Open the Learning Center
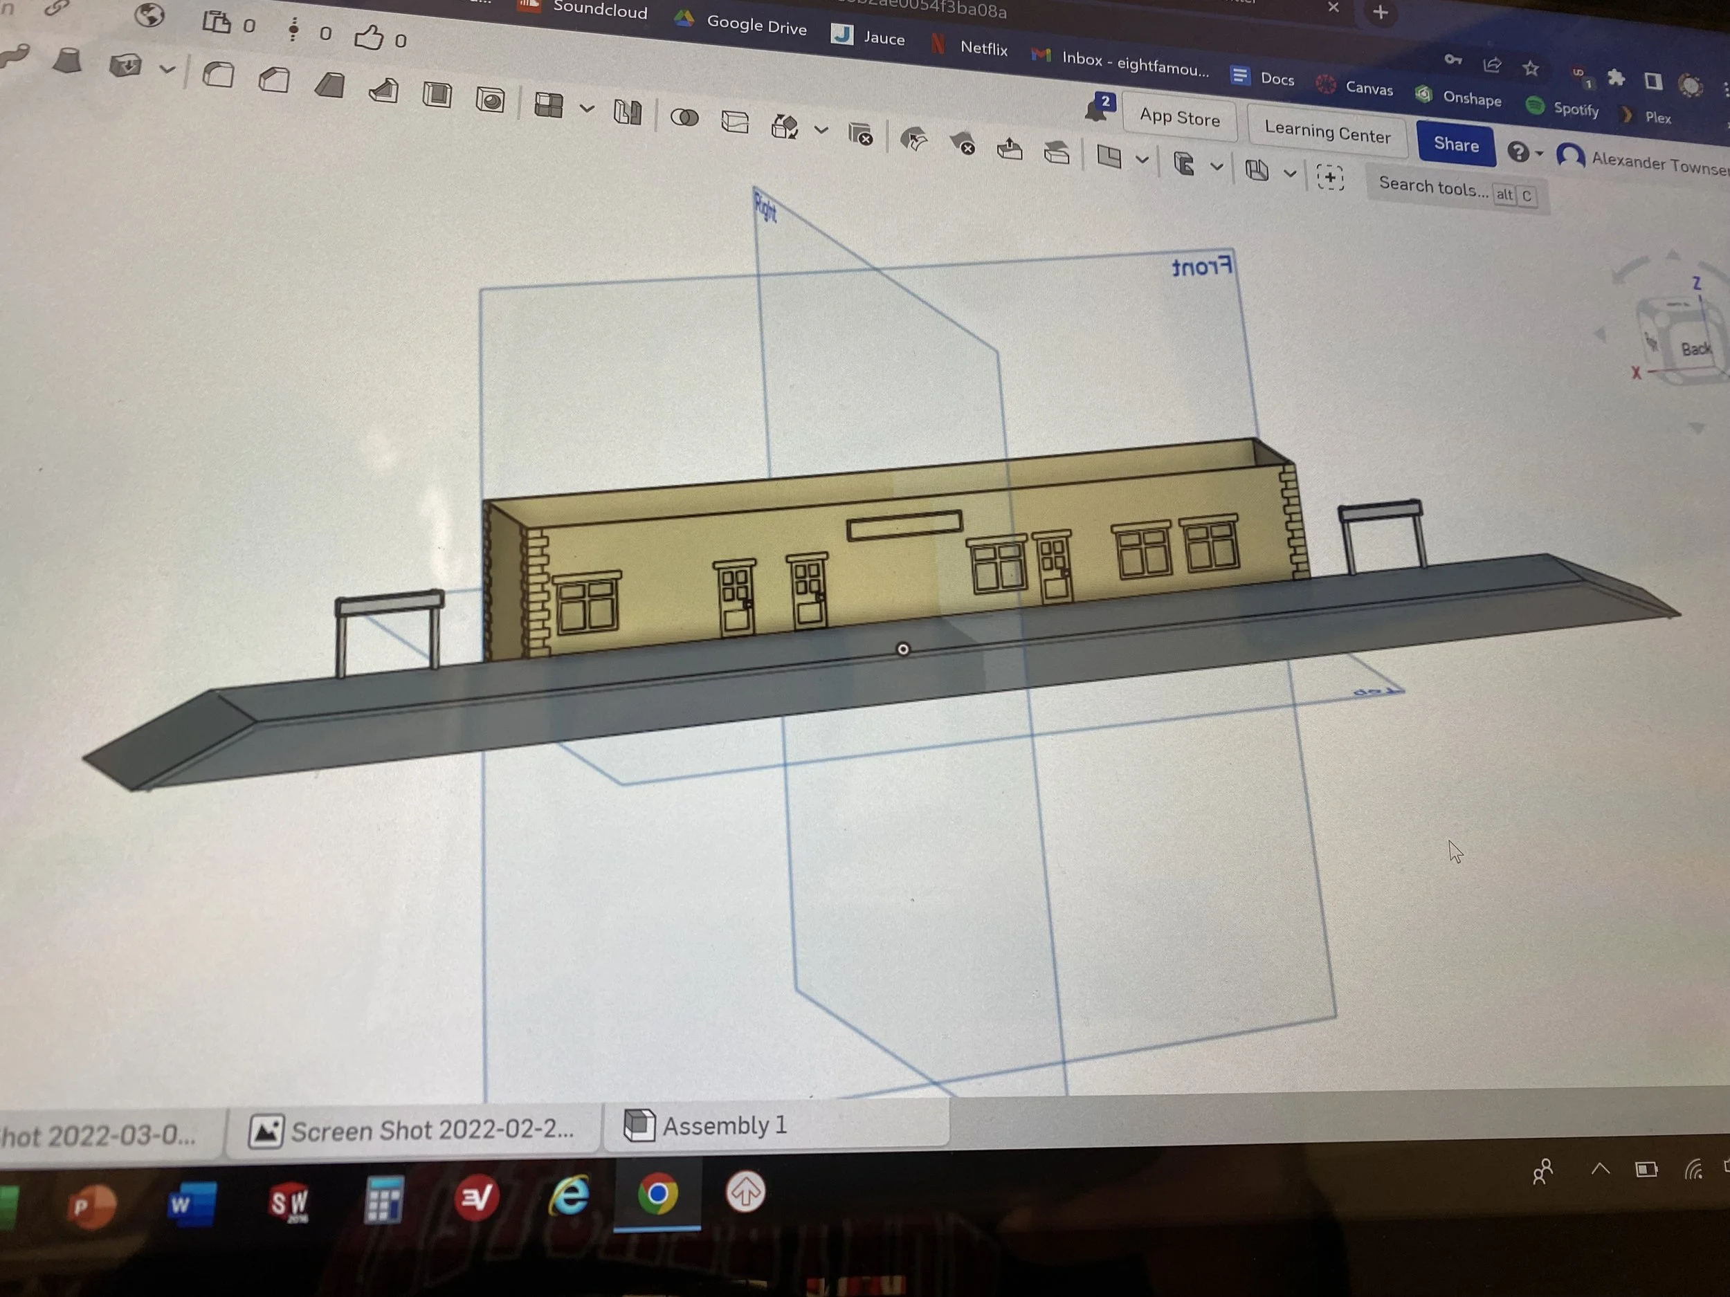 1327,131
